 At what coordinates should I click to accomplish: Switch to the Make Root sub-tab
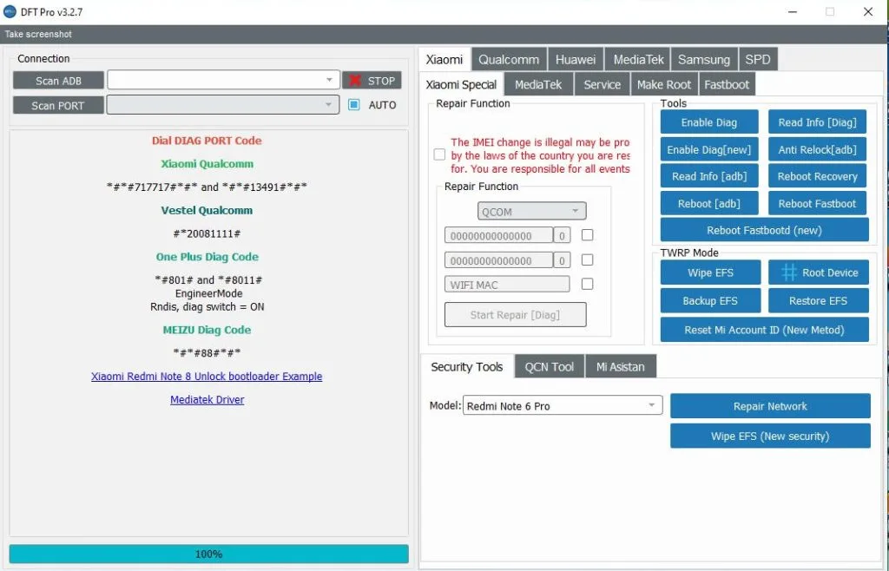(x=664, y=84)
